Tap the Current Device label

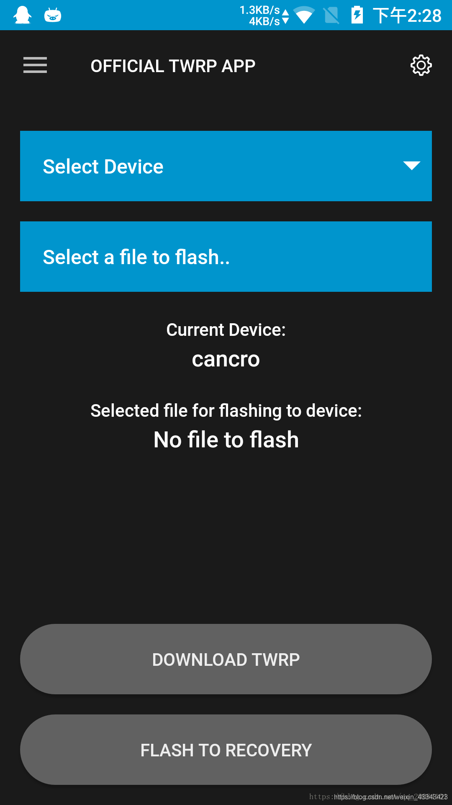pos(226,330)
